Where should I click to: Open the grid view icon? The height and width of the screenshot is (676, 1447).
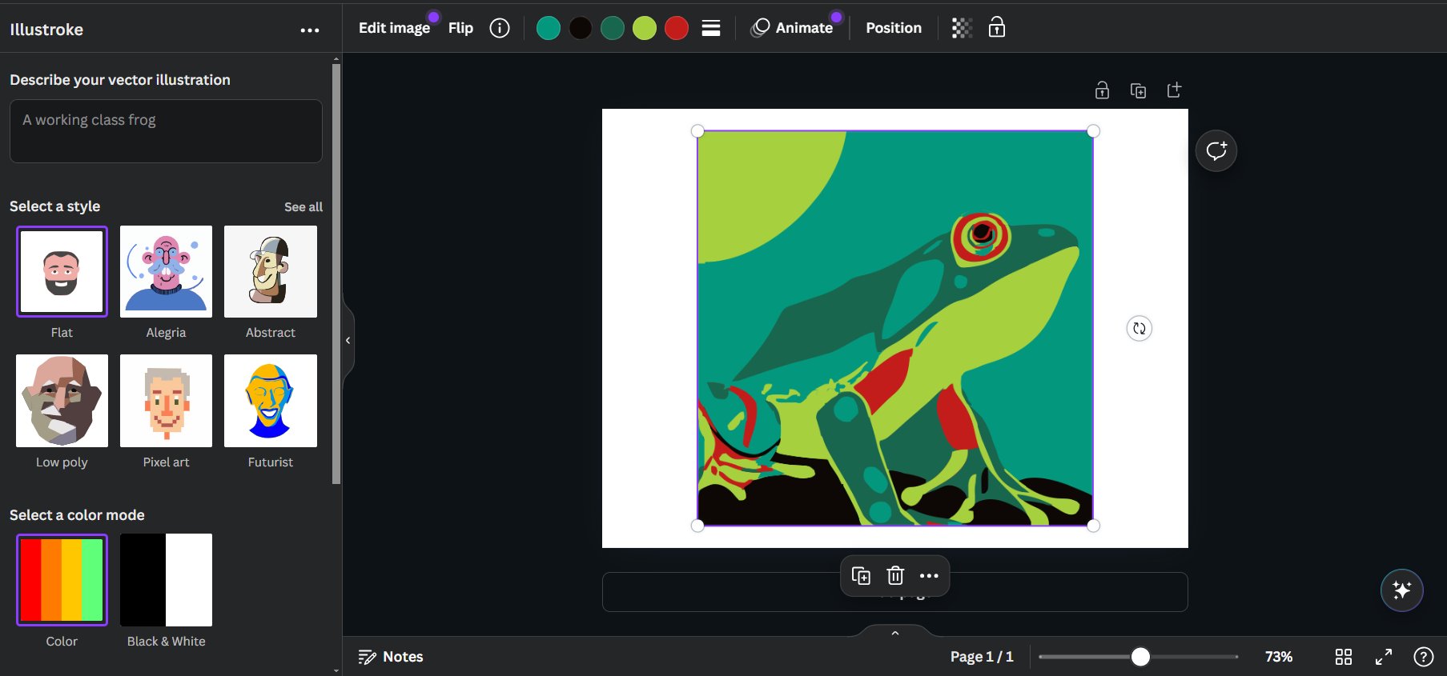tap(1344, 657)
